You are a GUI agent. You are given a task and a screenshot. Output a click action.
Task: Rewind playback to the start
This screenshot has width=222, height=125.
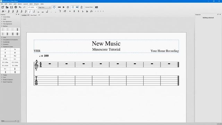pyautogui.click(x=59, y=7)
